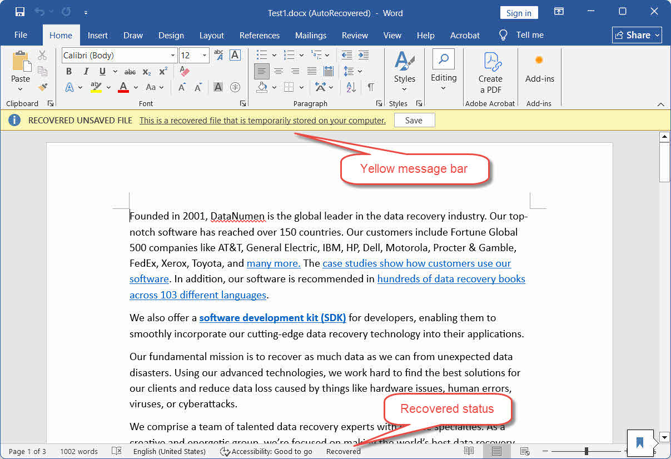Expand the Bullets list dropdown arrow

pyautogui.click(x=274, y=56)
